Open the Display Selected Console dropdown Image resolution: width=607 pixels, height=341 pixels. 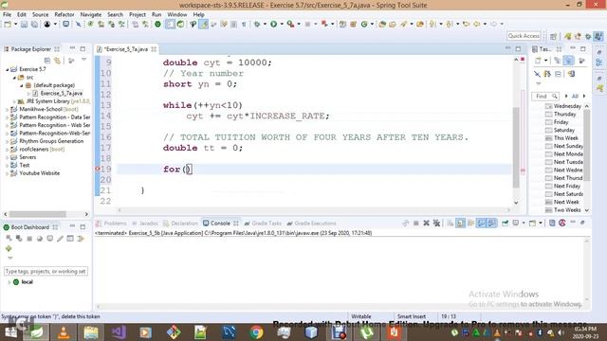pyautogui.click(x=524, y=224)
